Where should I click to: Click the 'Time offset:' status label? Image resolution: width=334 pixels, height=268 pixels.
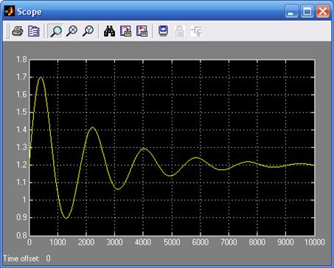click(21, 258)
